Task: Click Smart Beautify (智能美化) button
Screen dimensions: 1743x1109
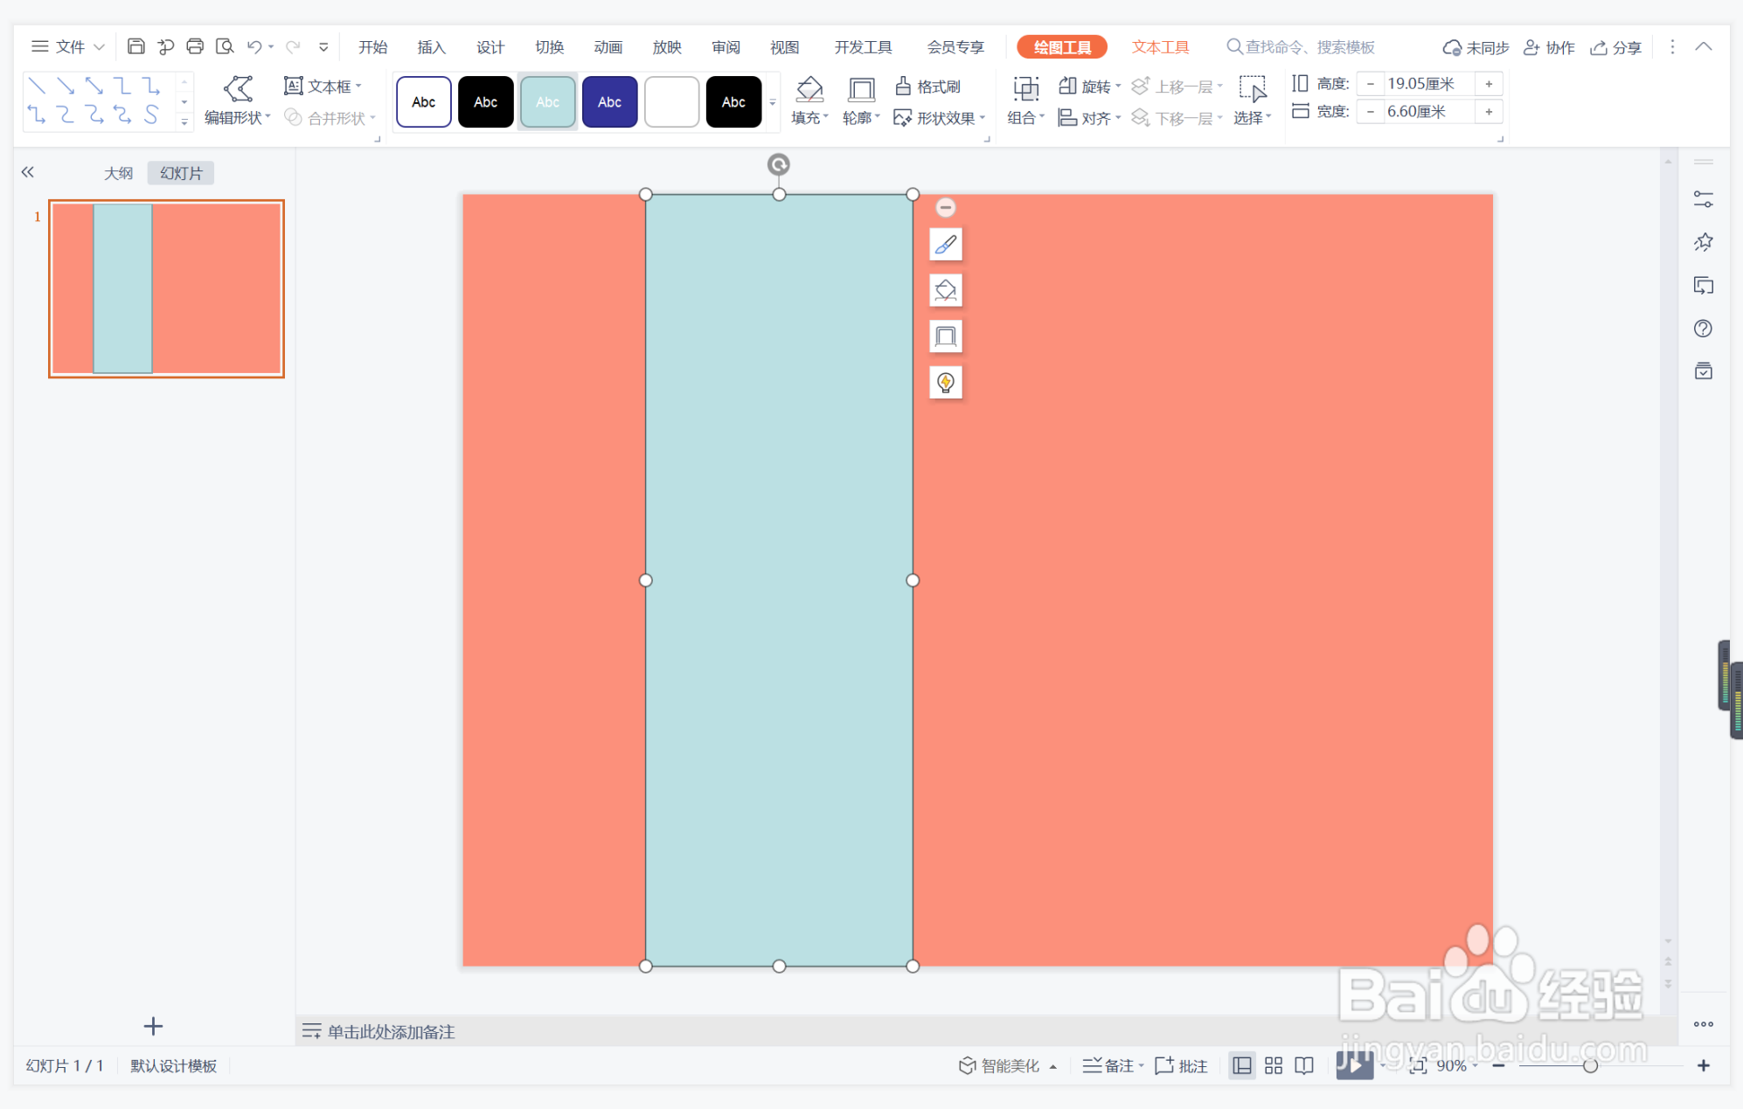Action: tap(1001, 1065)
